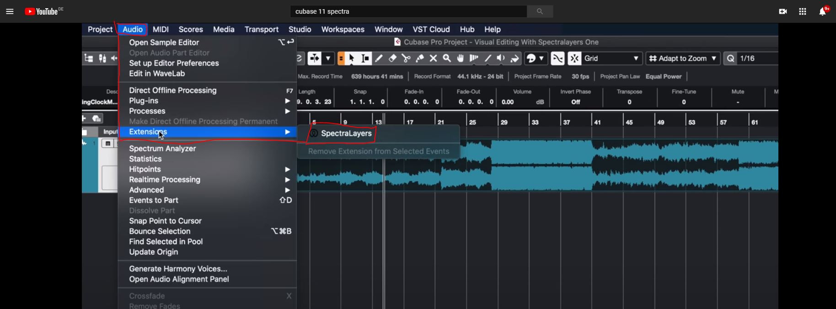Toggle the Invert Phase Off value
The width and height of the screenshot is (836, 309).
coord(575,102)
